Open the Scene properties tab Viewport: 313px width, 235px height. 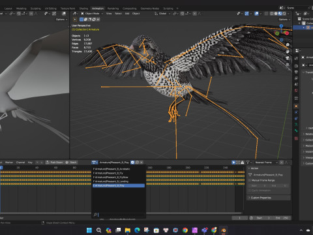click(x=296, y=84)
